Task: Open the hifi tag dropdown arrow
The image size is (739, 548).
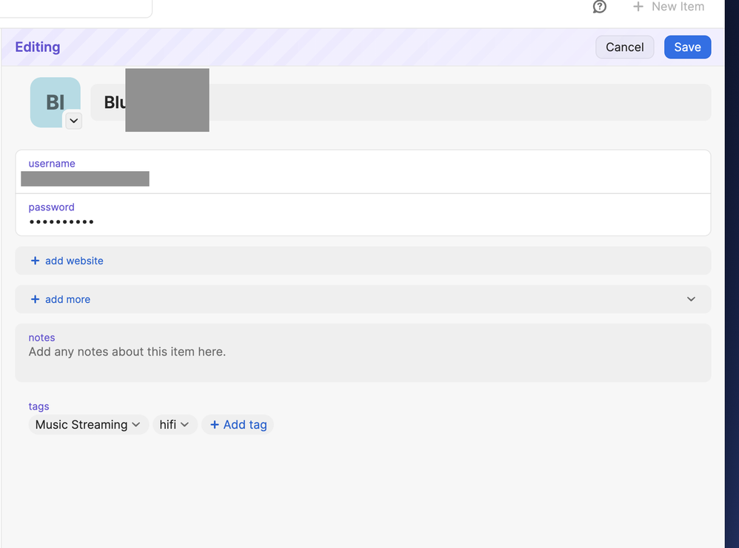Action: point(184,425)
